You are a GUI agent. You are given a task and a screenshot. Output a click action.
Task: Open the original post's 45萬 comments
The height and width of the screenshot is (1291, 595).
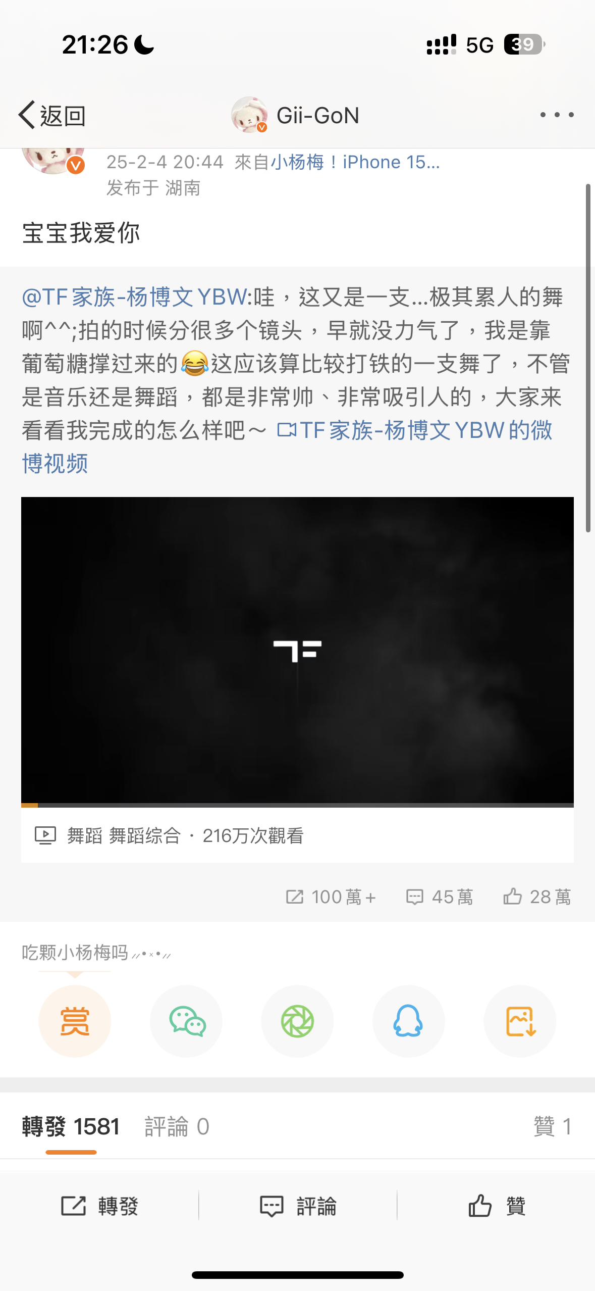click(x=440, y=897)
